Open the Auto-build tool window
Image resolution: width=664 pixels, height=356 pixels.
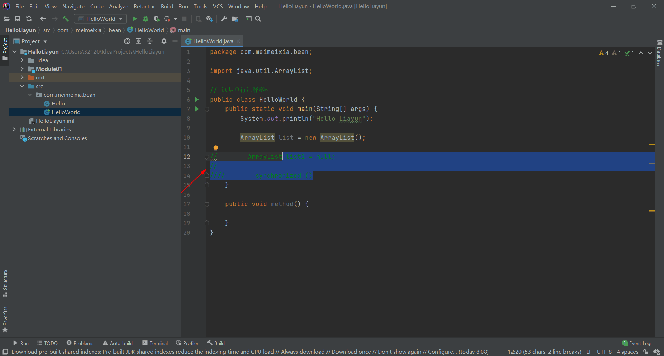coord(118,343)
